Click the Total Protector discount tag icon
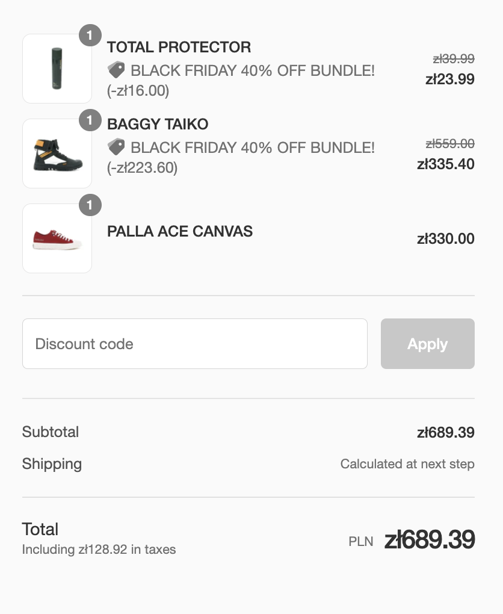 point(116,70)
